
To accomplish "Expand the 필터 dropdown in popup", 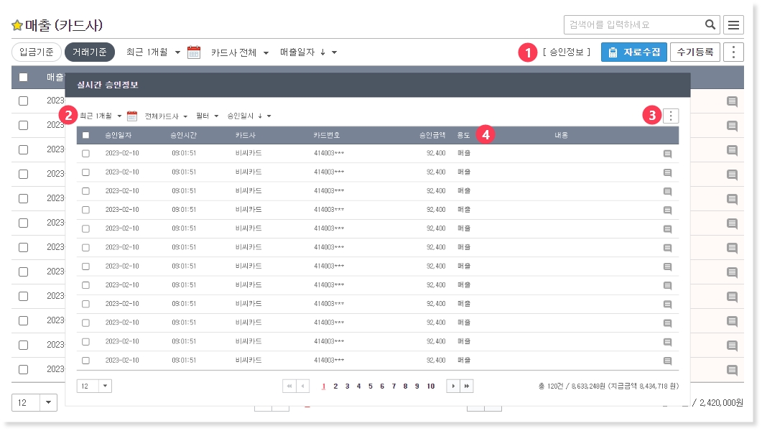I will (x=207, y=116).
